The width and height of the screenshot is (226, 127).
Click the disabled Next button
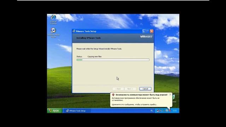130,89
